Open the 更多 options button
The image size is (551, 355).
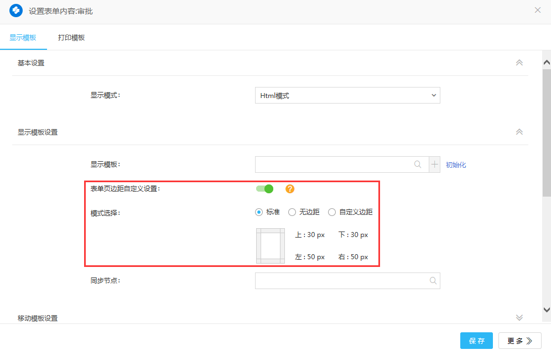[x=519, y=341]
